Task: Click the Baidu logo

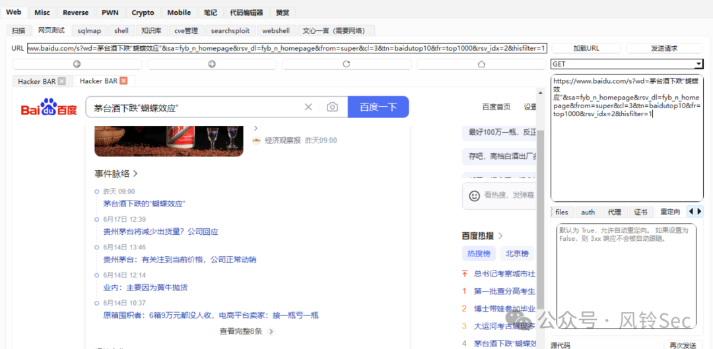Action: (x=49, y=108)
